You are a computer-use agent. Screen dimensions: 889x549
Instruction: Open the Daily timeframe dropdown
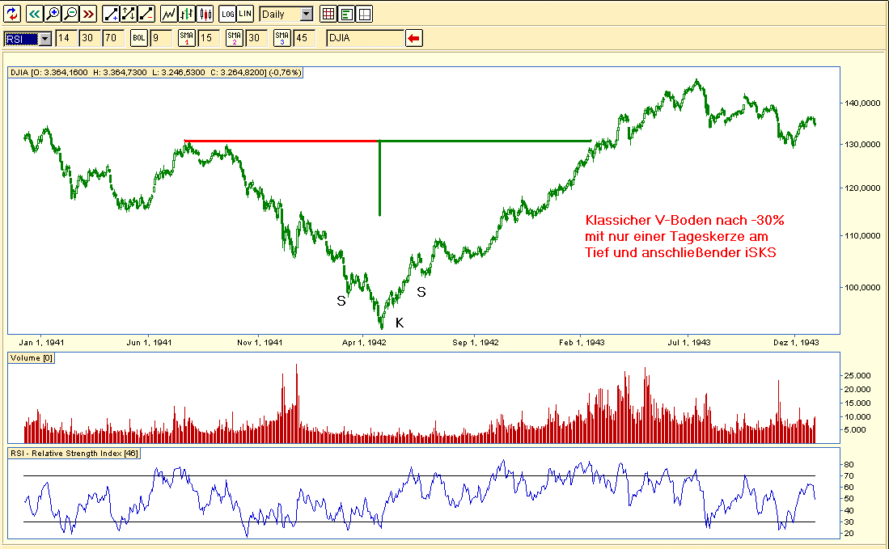(x=306, y=15)
